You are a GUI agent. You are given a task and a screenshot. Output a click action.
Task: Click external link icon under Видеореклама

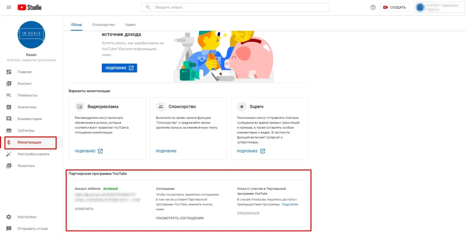click(101, 151)
